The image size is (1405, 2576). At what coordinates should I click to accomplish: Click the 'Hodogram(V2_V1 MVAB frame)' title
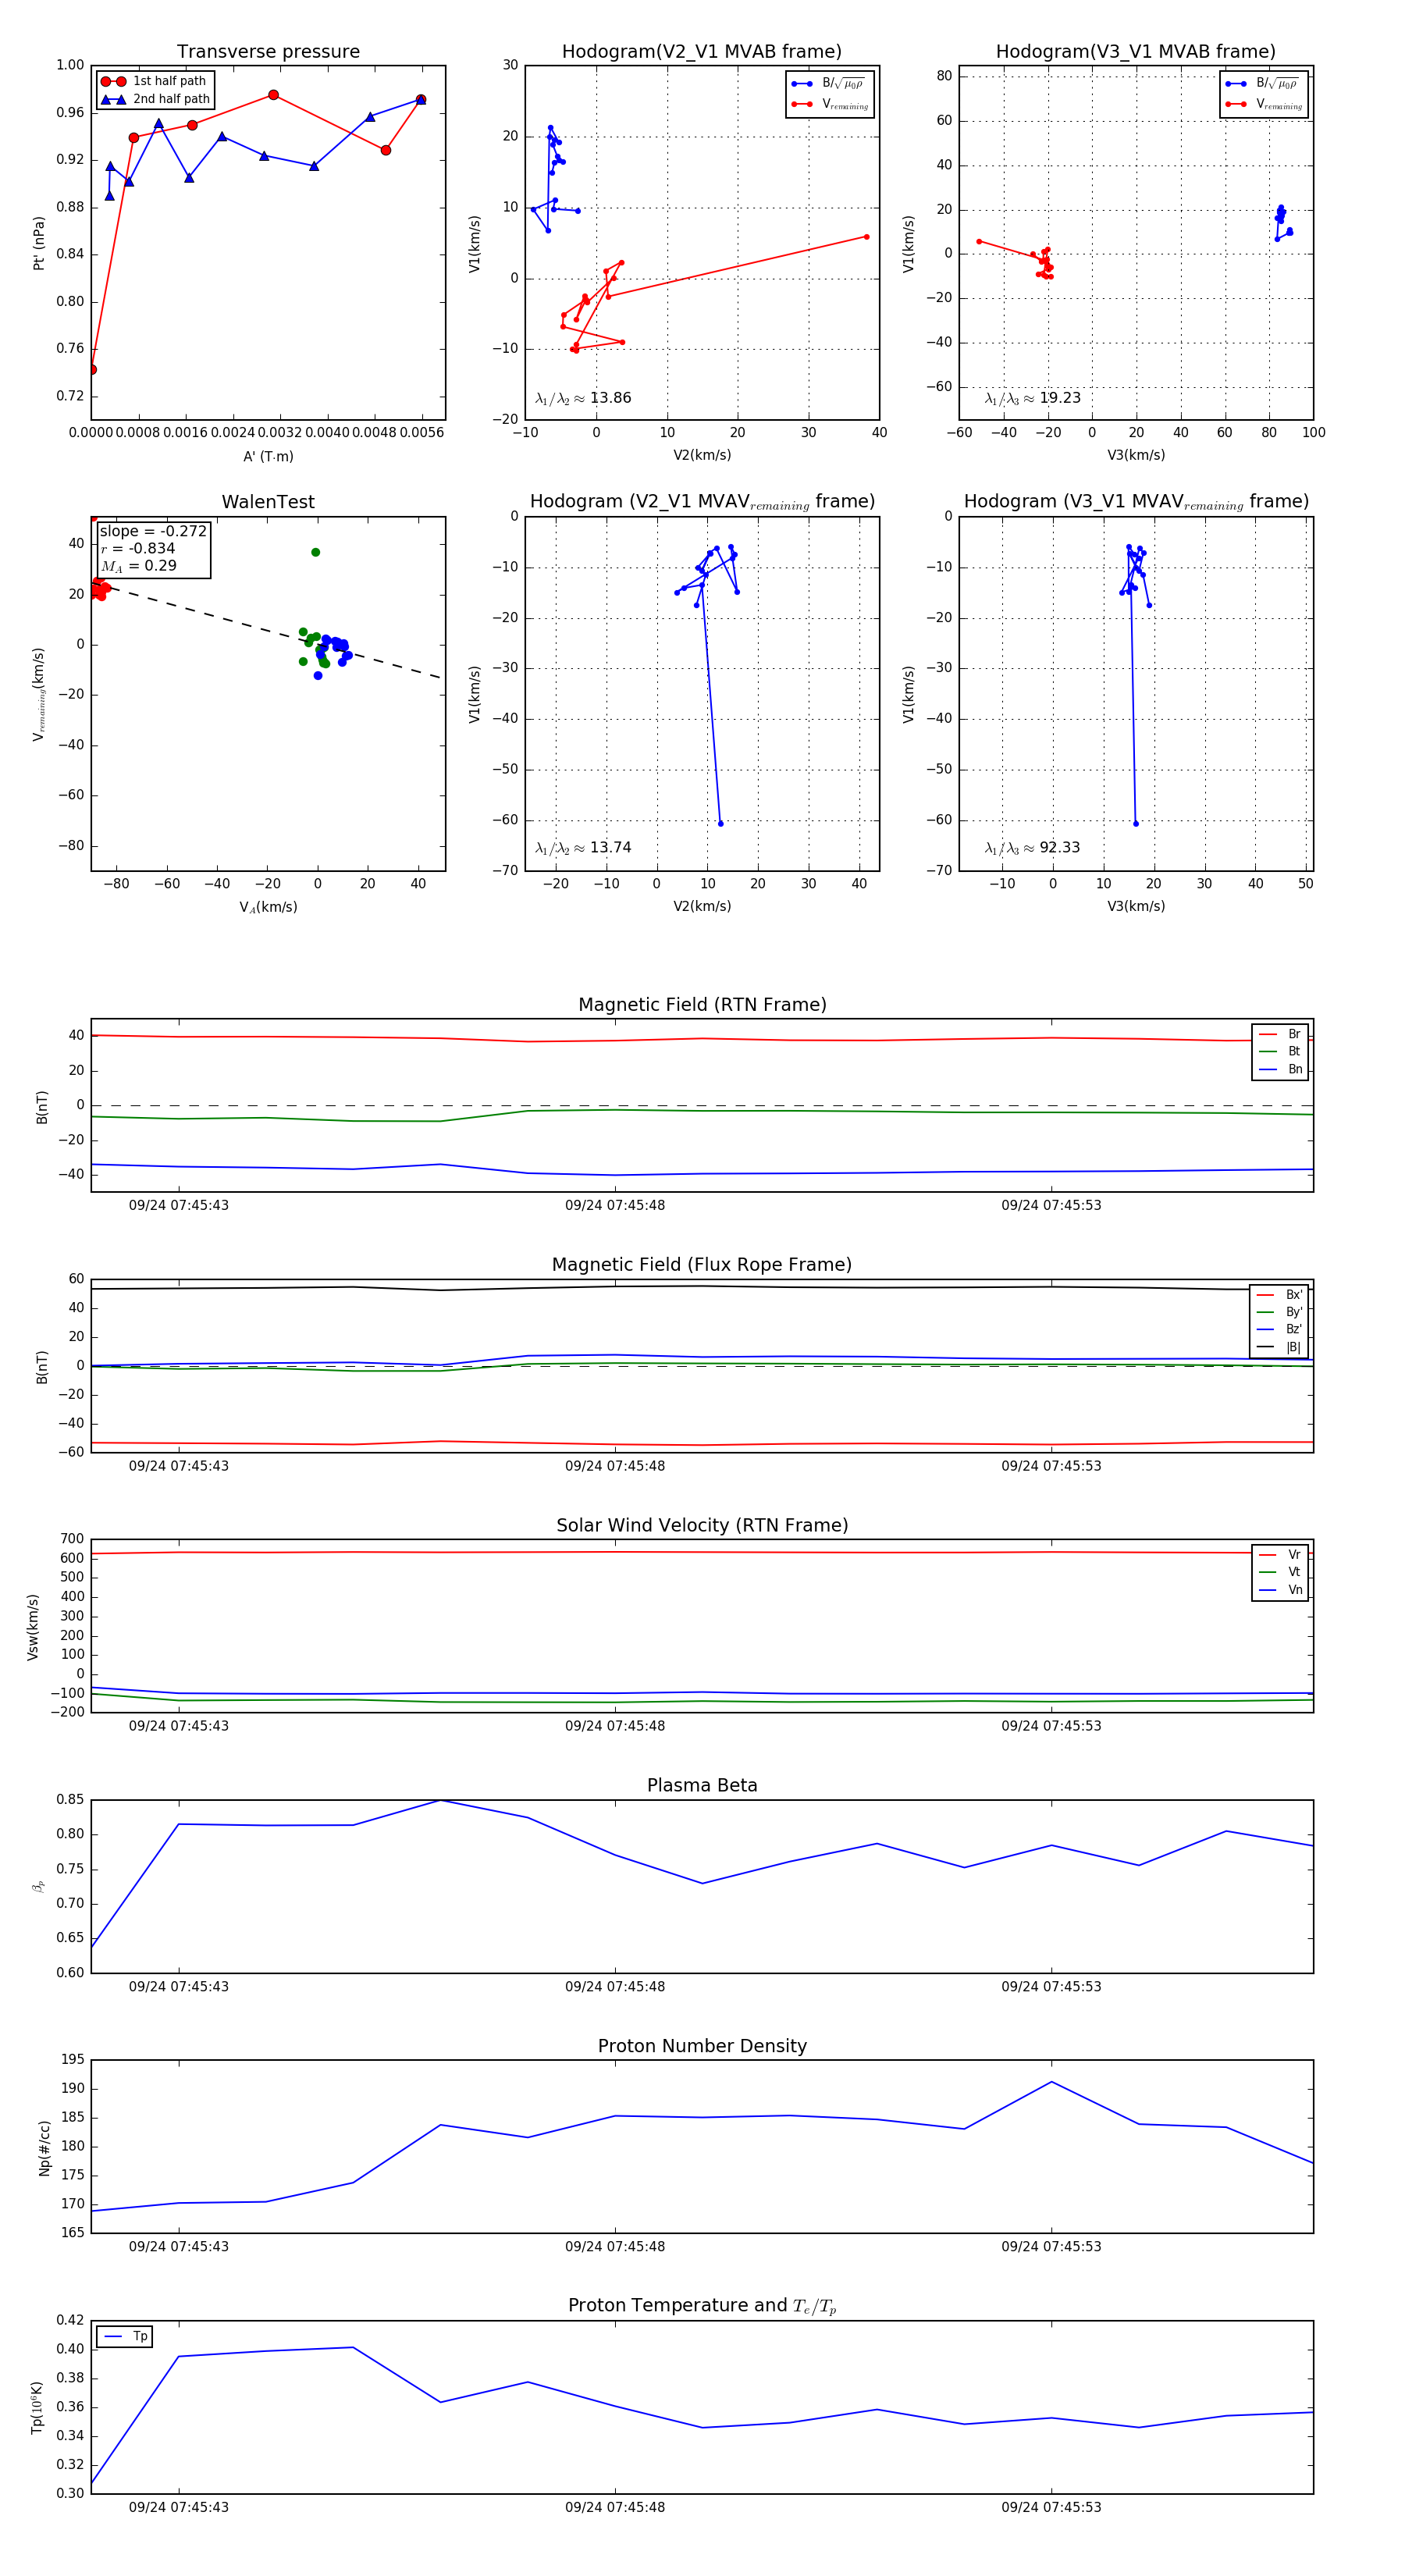[x=702, y=52]
